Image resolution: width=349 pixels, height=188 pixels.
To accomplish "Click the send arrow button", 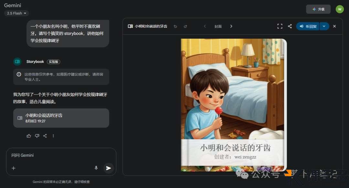I will (108, 168).
